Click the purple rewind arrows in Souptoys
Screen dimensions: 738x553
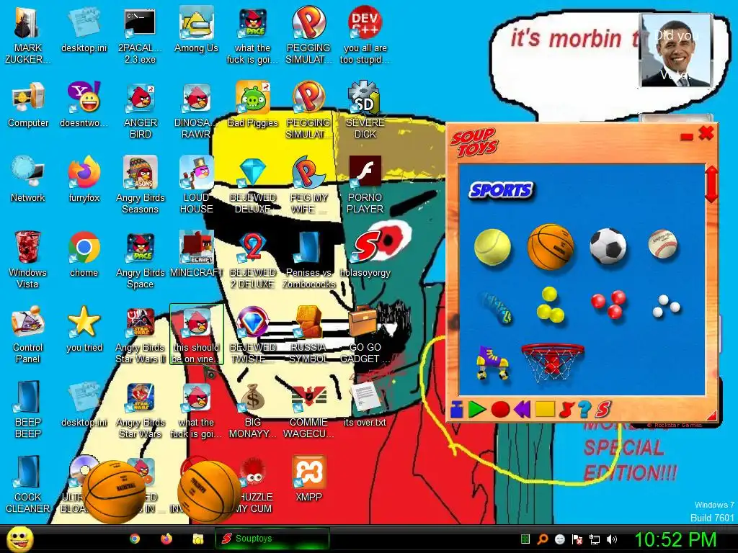(522, 409)
